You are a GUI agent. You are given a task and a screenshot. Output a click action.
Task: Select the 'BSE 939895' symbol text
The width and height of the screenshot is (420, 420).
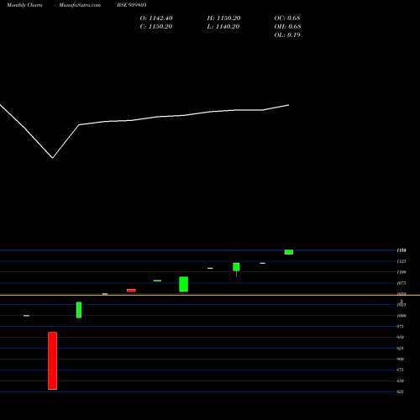132,5
